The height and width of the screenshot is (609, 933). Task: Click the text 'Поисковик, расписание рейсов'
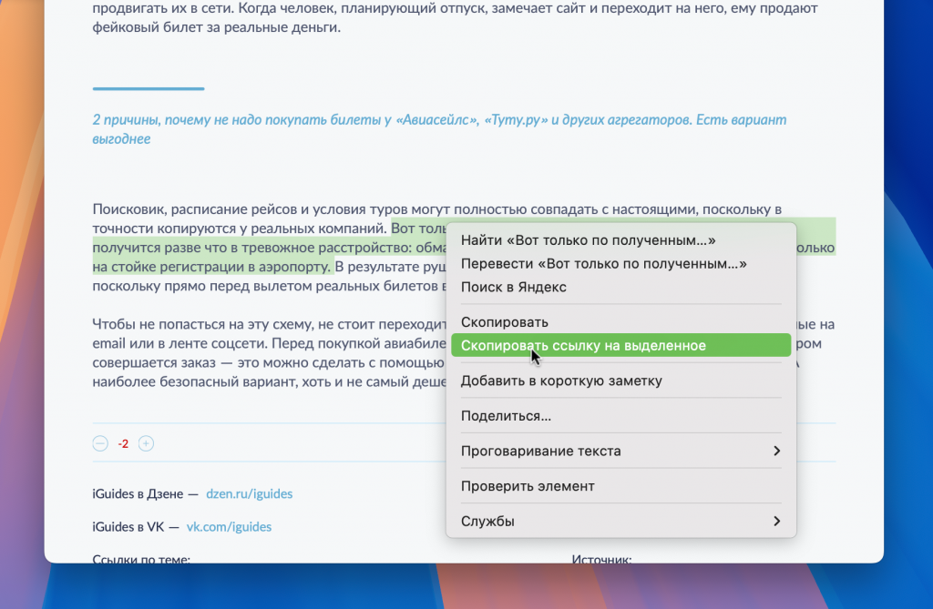pyautogui.click(x=195, y=209)
